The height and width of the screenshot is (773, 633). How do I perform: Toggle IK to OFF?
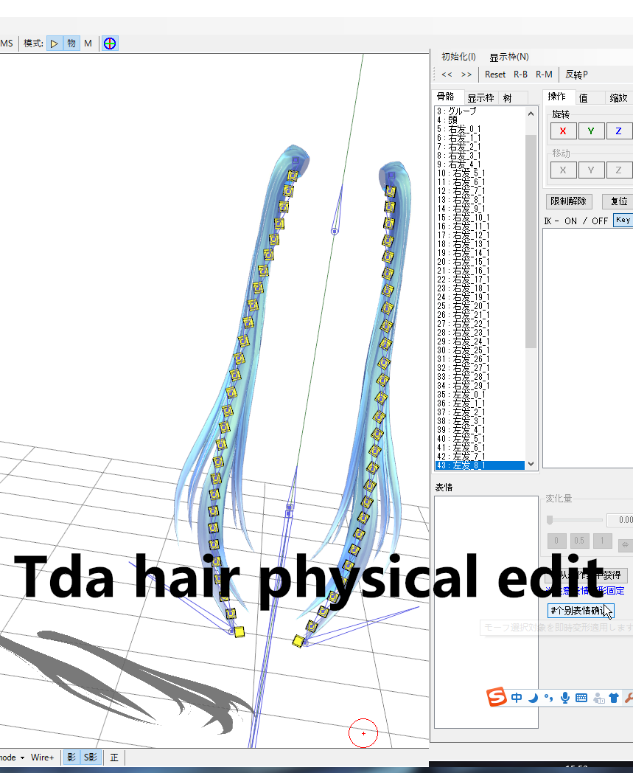coord(599,221)
